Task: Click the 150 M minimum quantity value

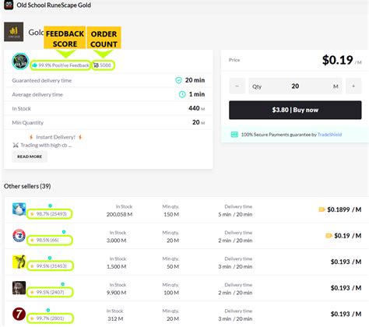Action: coord(171,214)
